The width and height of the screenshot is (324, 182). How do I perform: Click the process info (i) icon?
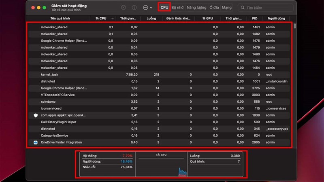pyautogui.click(x=134, y=8)
